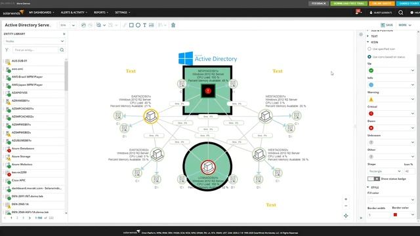Viewport: 420px width, 236px height.
Task: Click the center map icon on canvas
Action: point(346,216)
